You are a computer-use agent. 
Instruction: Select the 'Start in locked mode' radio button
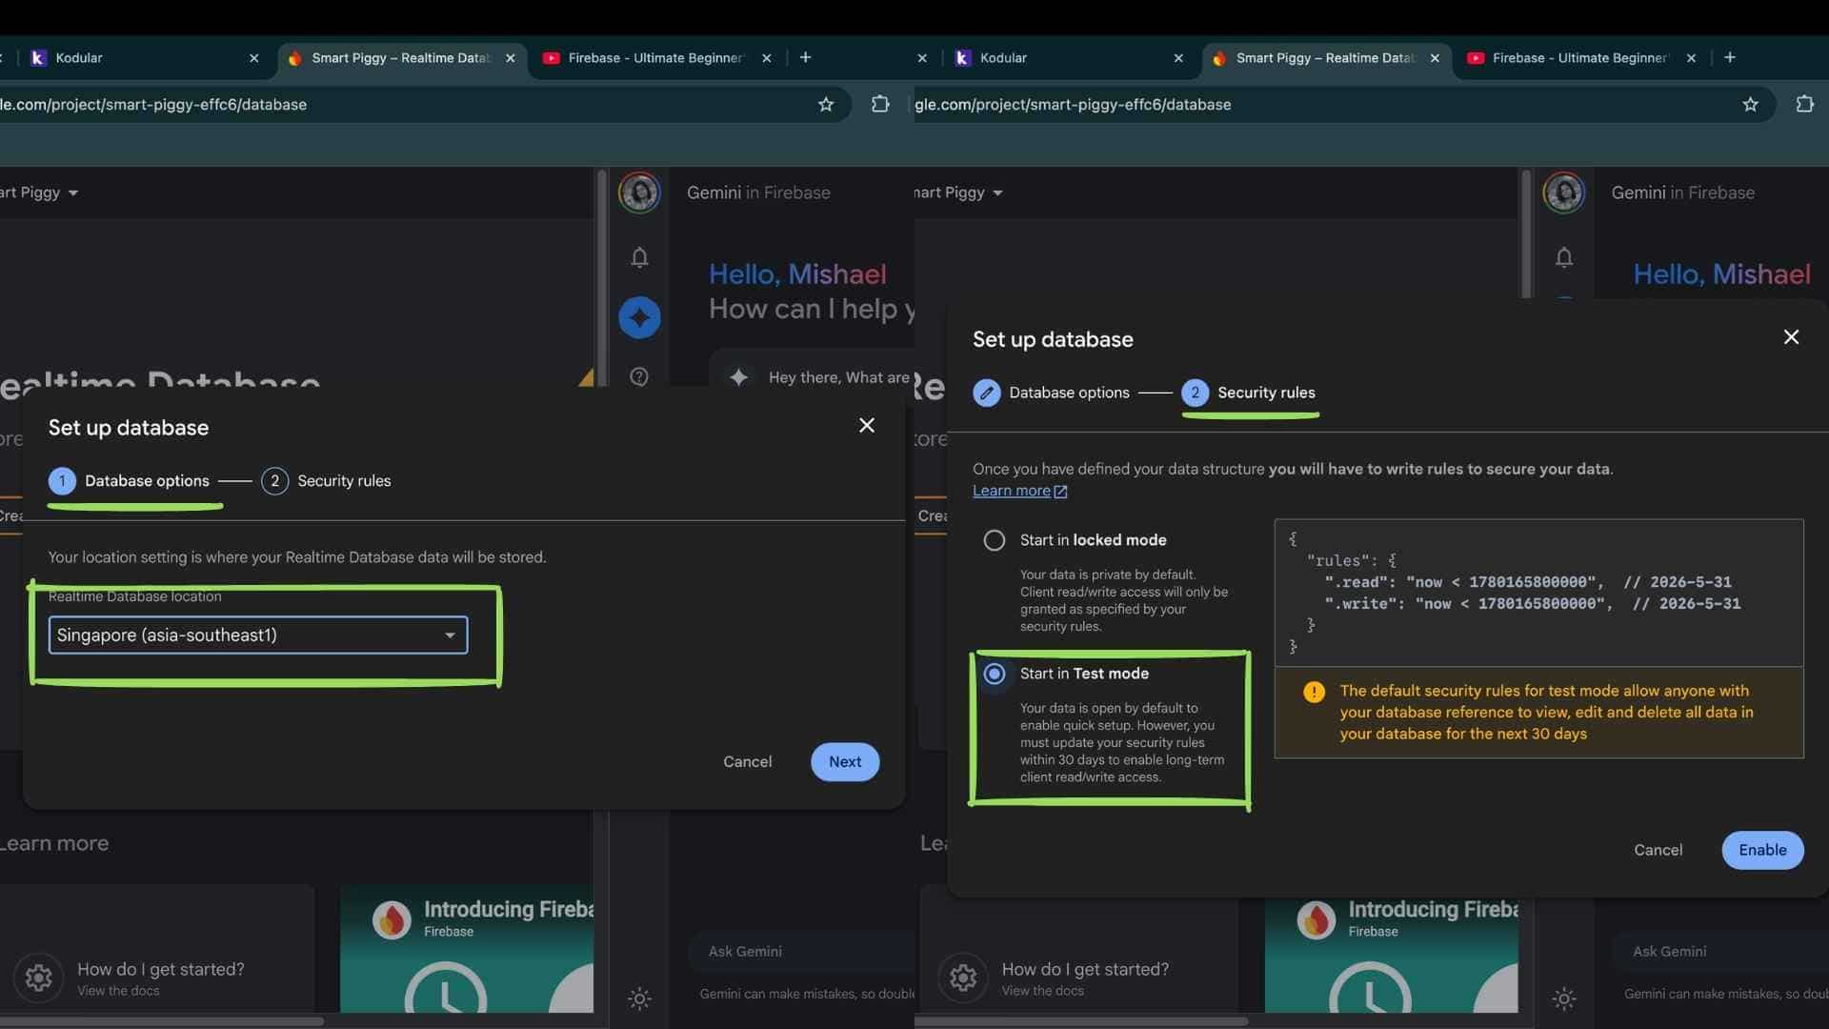pos(995,540)
